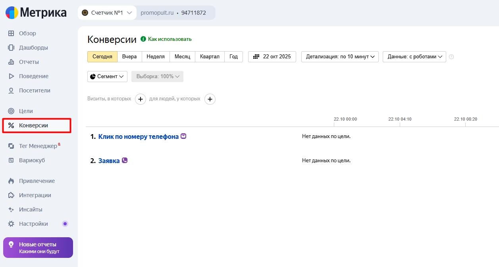This screenshot has width=499, height=267.
Task: Switch period to Неделя
Action: tap(156, 57)
